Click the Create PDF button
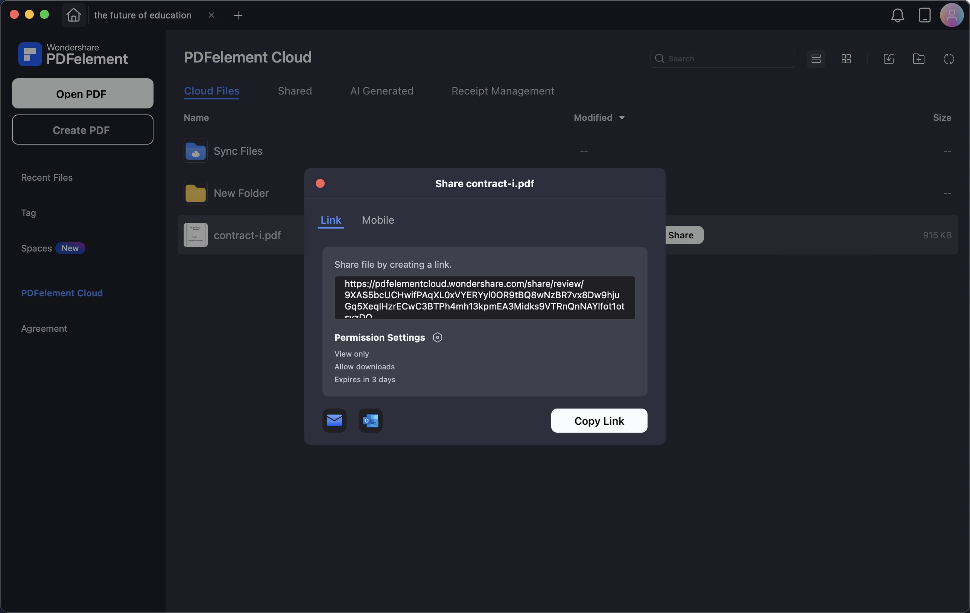 coord(82,130)
